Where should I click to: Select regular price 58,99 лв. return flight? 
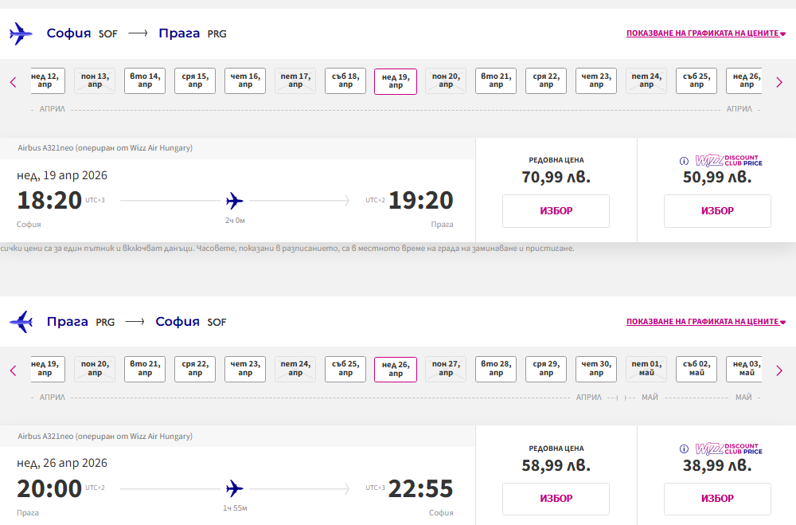coord(556,499)
